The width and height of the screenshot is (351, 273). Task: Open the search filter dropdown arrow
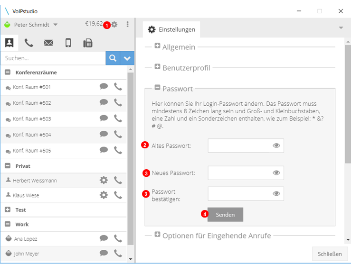[x=127, y=58]
